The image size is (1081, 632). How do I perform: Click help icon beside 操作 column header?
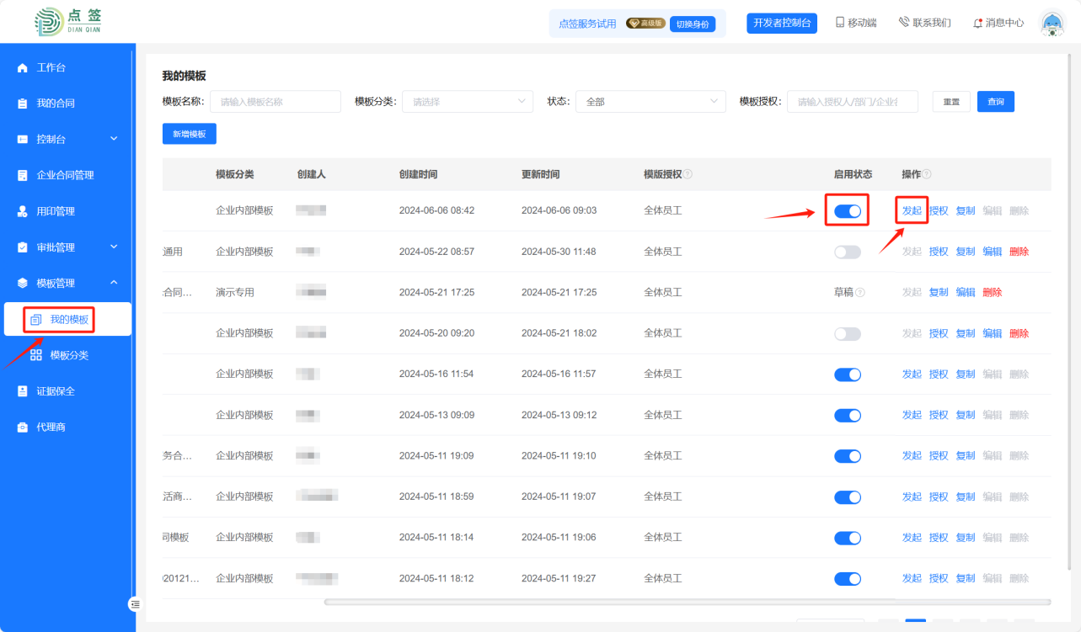click(x=927, y=174)
